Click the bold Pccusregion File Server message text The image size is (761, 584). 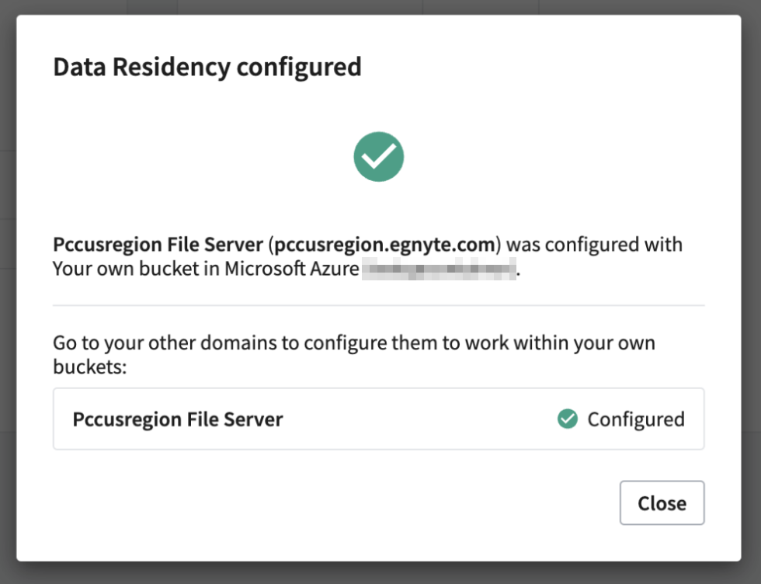tap(158, 245)
